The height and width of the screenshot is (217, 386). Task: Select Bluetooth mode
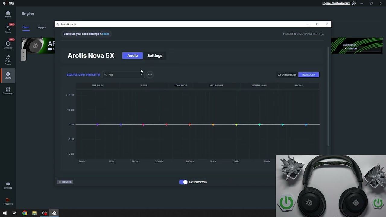pyautogui.click(x=308, y=75)
